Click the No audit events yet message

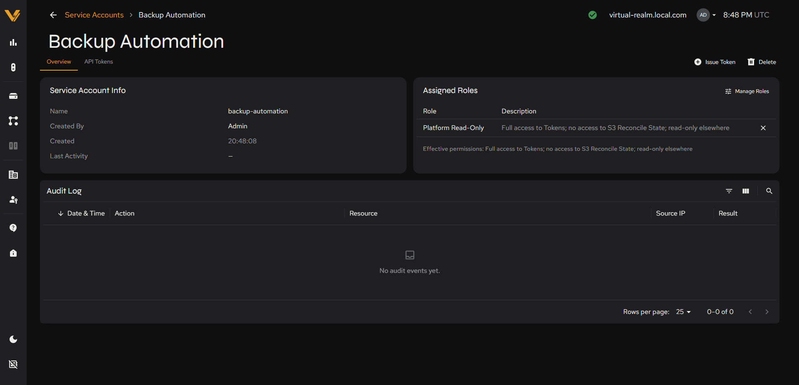tap(409, 271)
